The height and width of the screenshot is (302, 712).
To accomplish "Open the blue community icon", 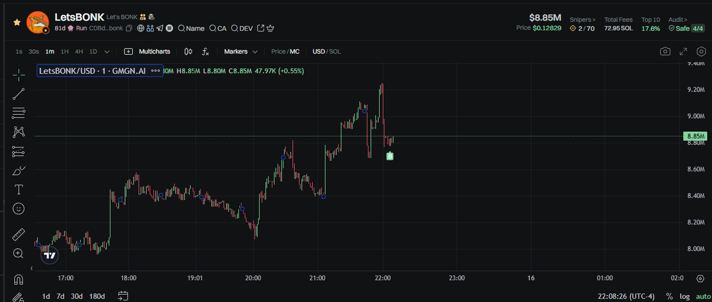I will [x=150, y=28].
